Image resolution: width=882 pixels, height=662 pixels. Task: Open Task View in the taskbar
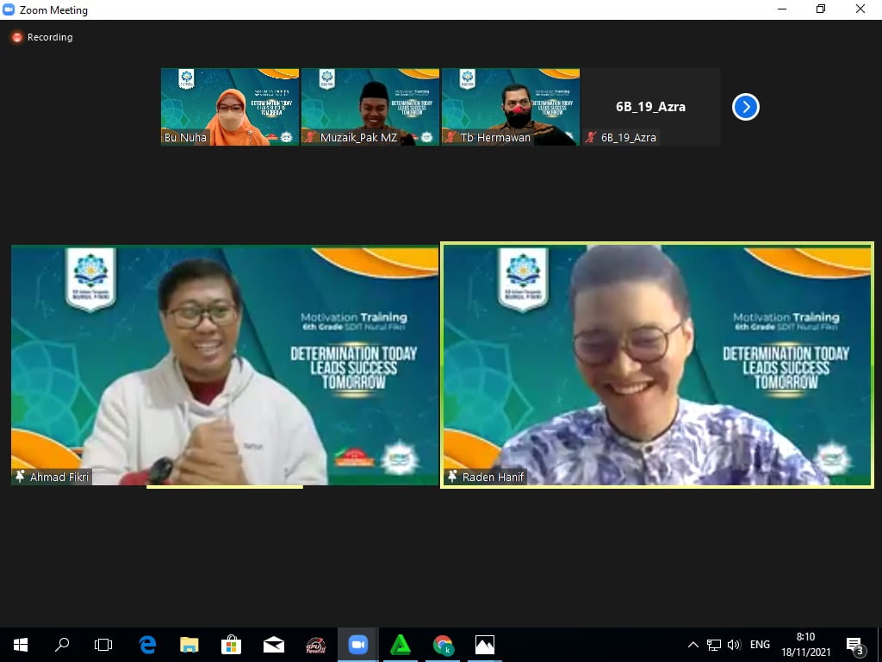click(x=103, y=644)
